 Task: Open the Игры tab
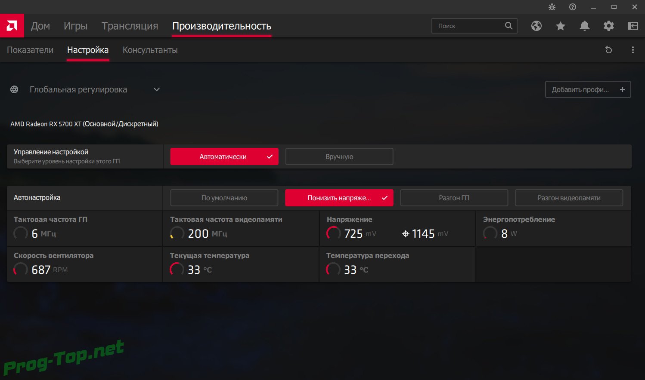[76, 26]
